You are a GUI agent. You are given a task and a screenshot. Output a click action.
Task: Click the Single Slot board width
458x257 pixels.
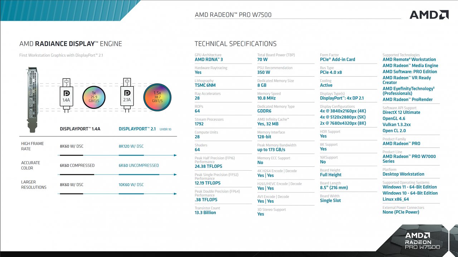click(330, 201)
